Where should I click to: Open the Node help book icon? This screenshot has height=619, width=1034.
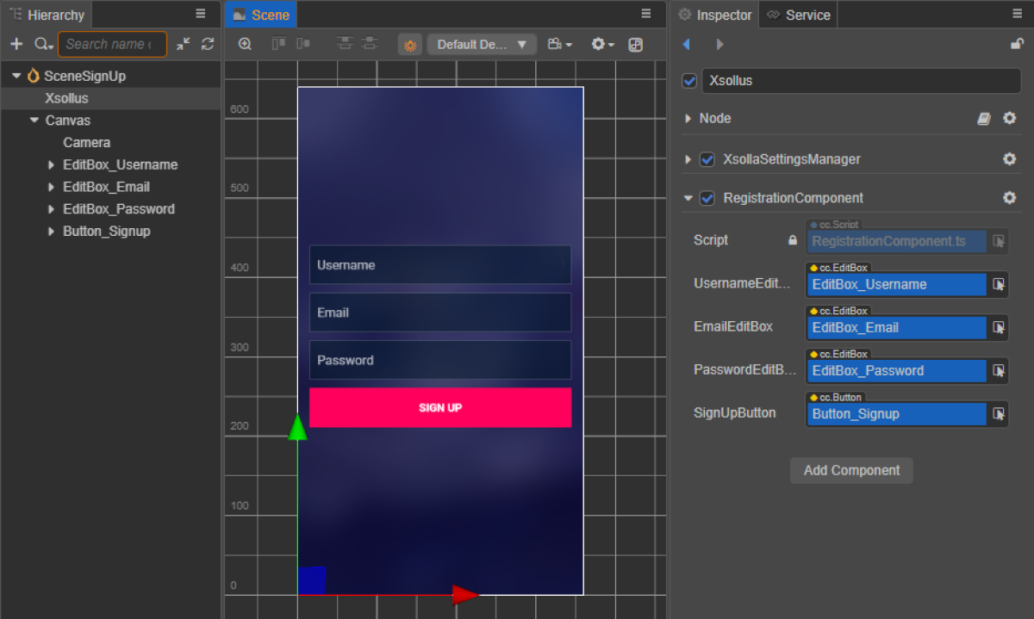[x=984, y=119]
